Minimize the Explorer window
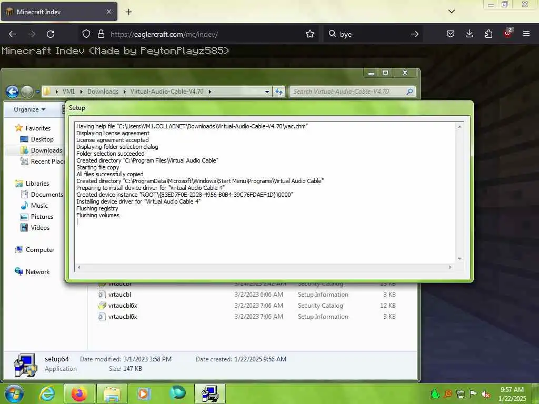539x404 pixels. tap(371, 73)
